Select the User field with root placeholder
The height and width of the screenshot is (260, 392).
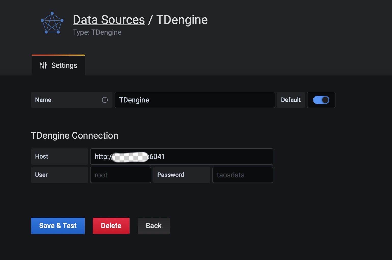coord(120,175)
